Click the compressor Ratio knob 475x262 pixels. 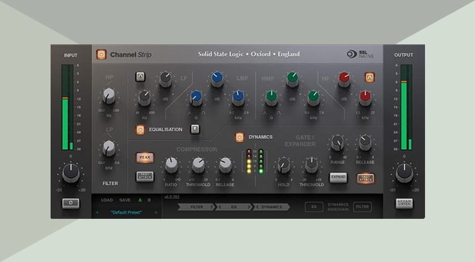171,165
